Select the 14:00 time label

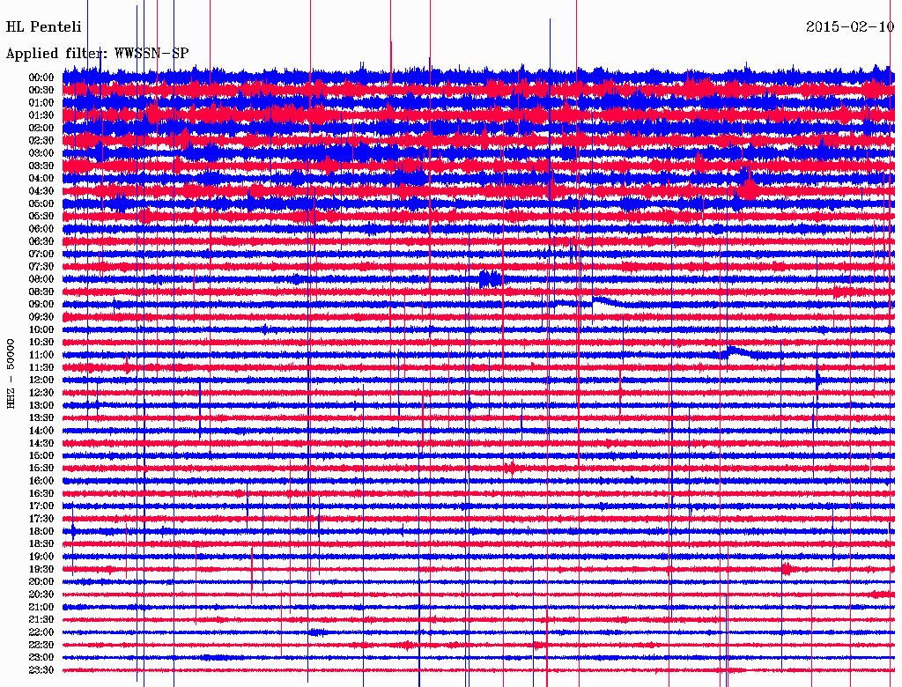tap(41, 431)
